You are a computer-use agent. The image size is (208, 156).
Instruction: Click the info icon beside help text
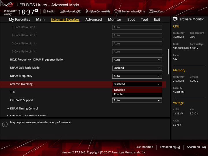tap(5, 124)
